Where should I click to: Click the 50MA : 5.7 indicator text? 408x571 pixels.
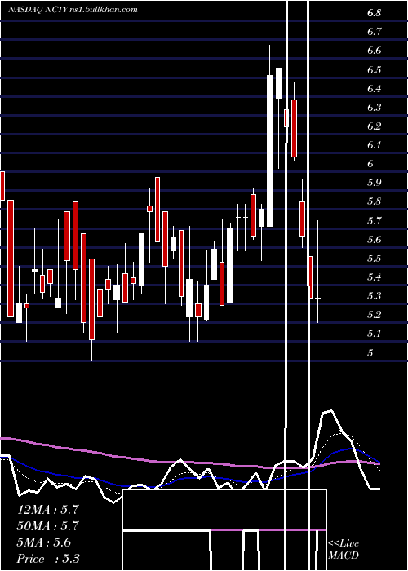pos(48,526)
